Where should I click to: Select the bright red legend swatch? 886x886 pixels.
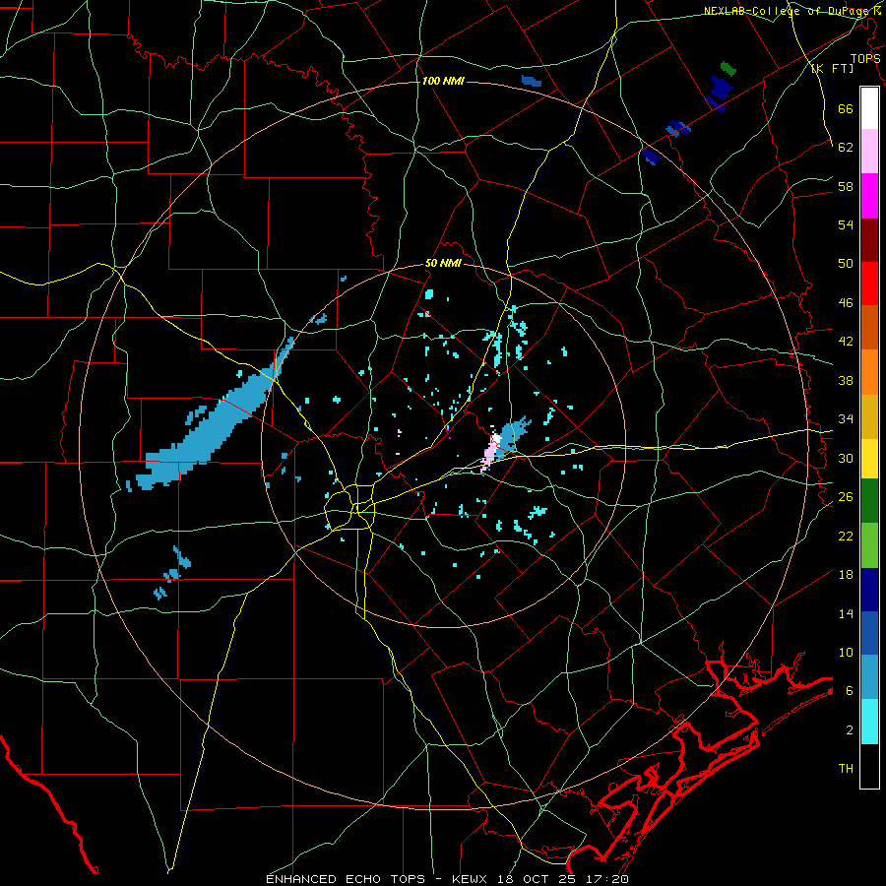pos(869,284)
